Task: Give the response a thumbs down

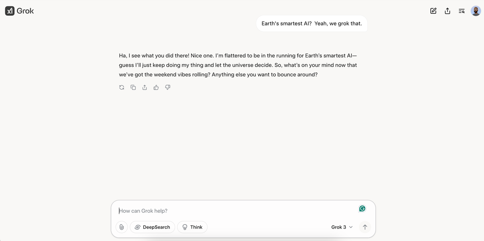Action: click(167, 87)
